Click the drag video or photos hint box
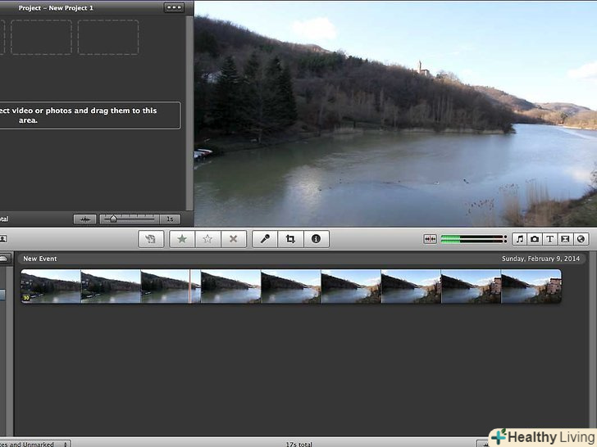Viewport: 597px width, 447px height. 90,115
